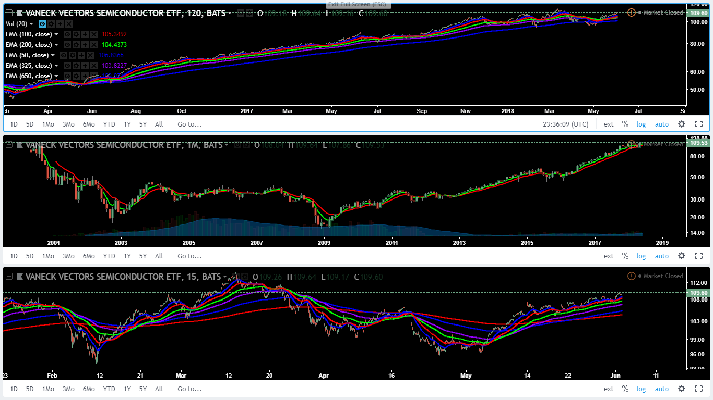Remove the Vol (20) indicator
Image resolution: width=713 pixels, height=400 pixels.
coord(69,24)
